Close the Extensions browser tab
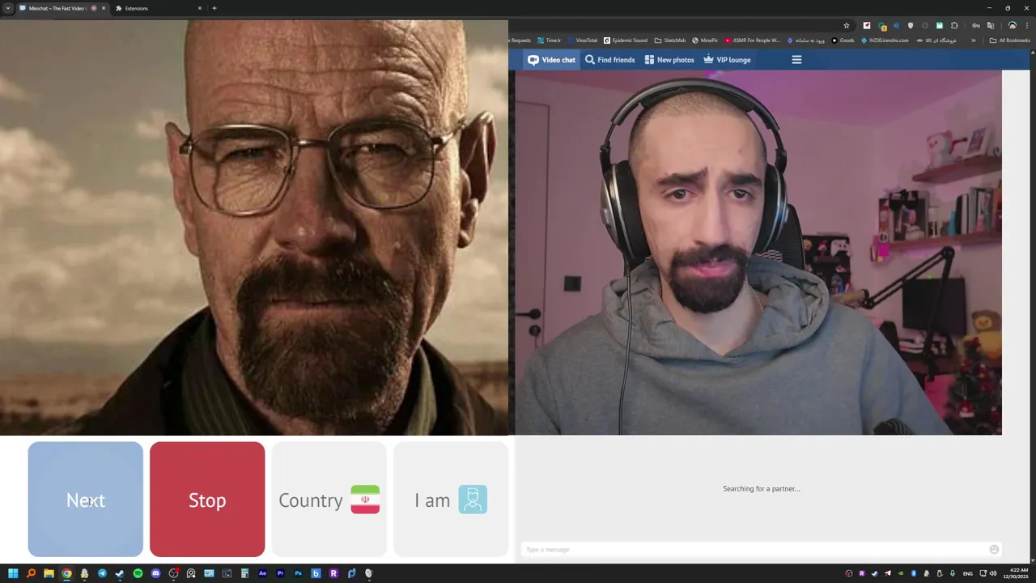The image size is (1036, 583). [x=200, y=8]
